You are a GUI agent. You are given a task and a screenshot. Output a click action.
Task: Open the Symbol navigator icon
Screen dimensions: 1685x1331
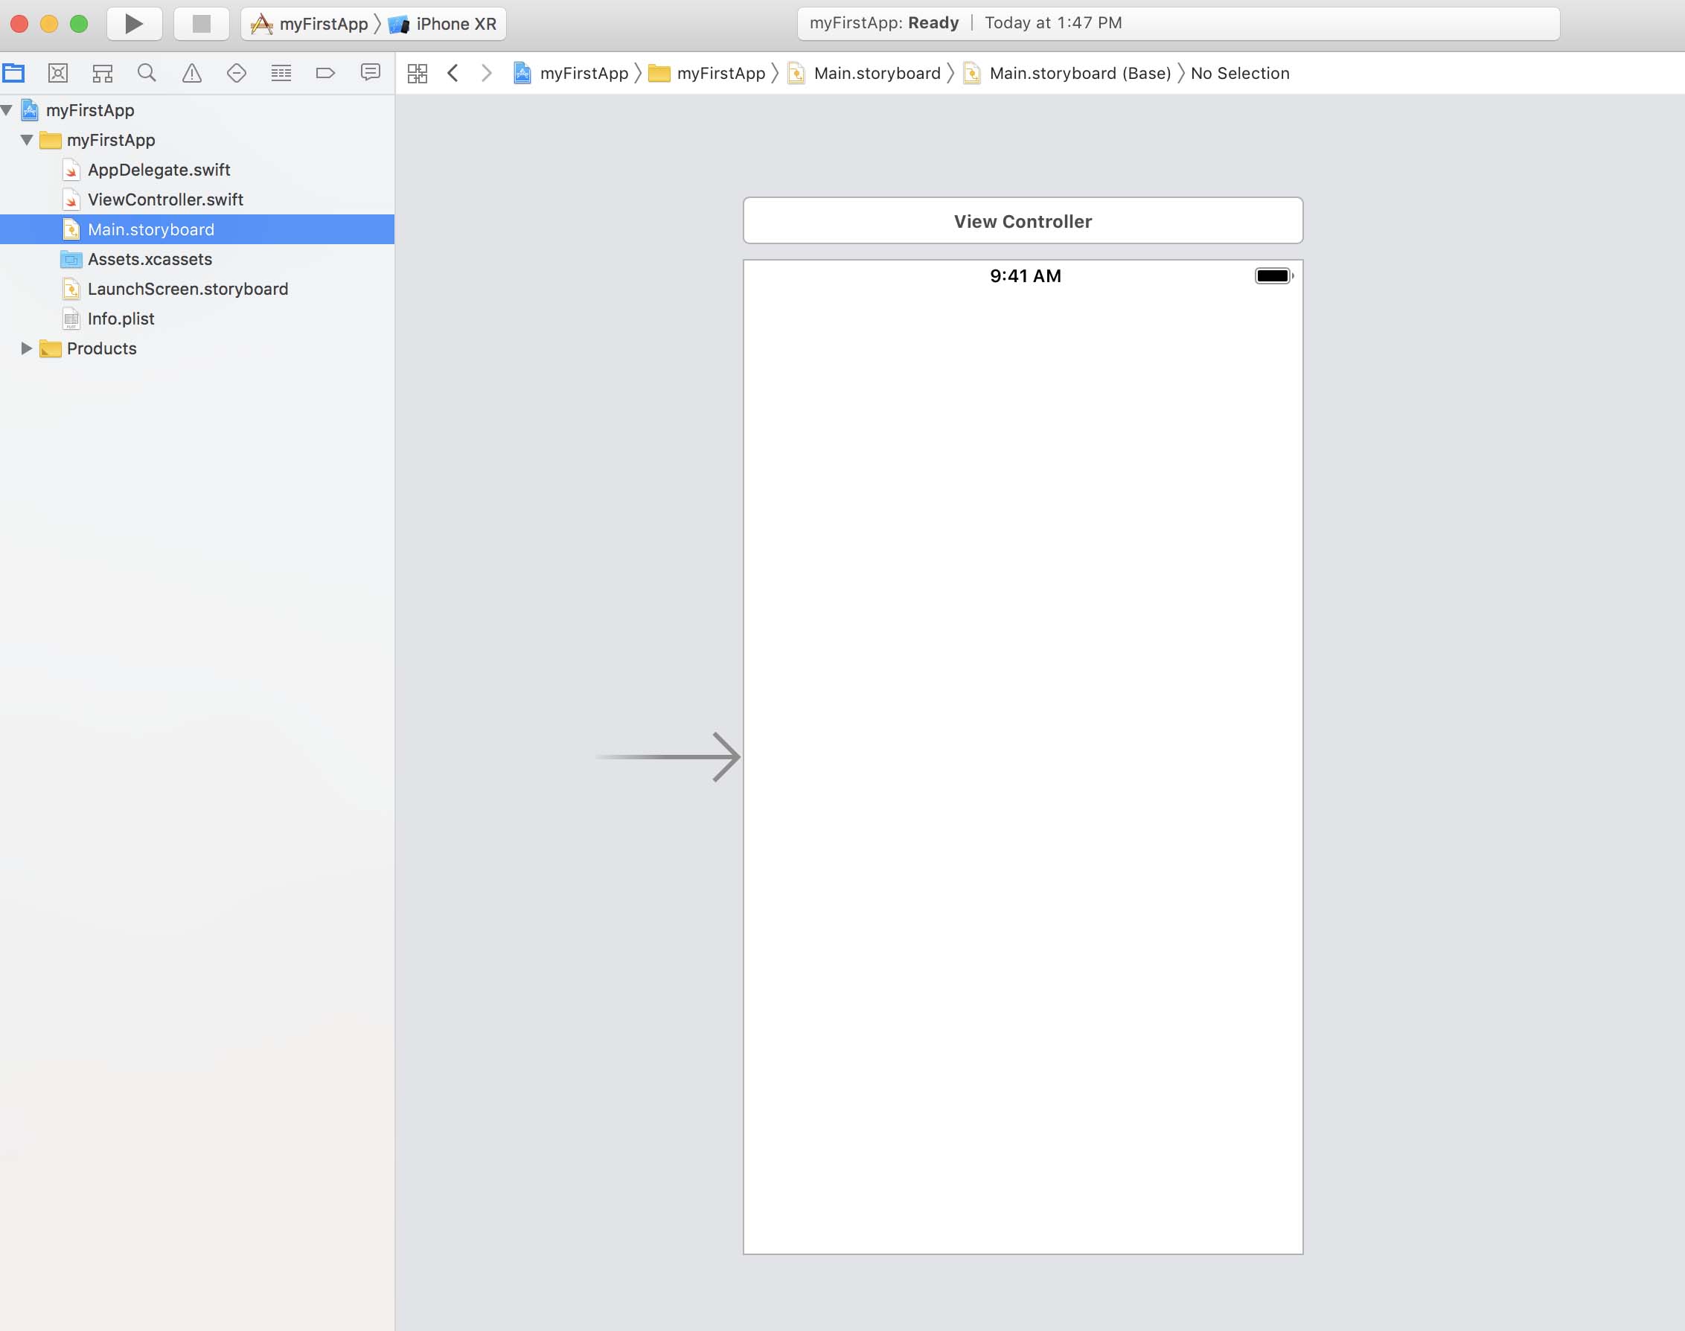102,73
